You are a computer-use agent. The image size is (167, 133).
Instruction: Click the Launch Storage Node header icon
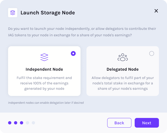pos(13,13)
